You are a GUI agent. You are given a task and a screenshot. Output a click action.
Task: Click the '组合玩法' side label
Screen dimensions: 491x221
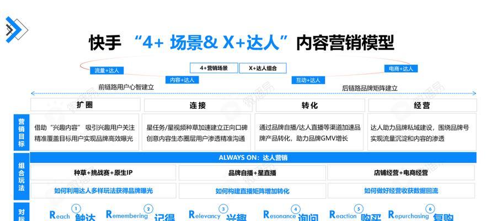point(22,176)
